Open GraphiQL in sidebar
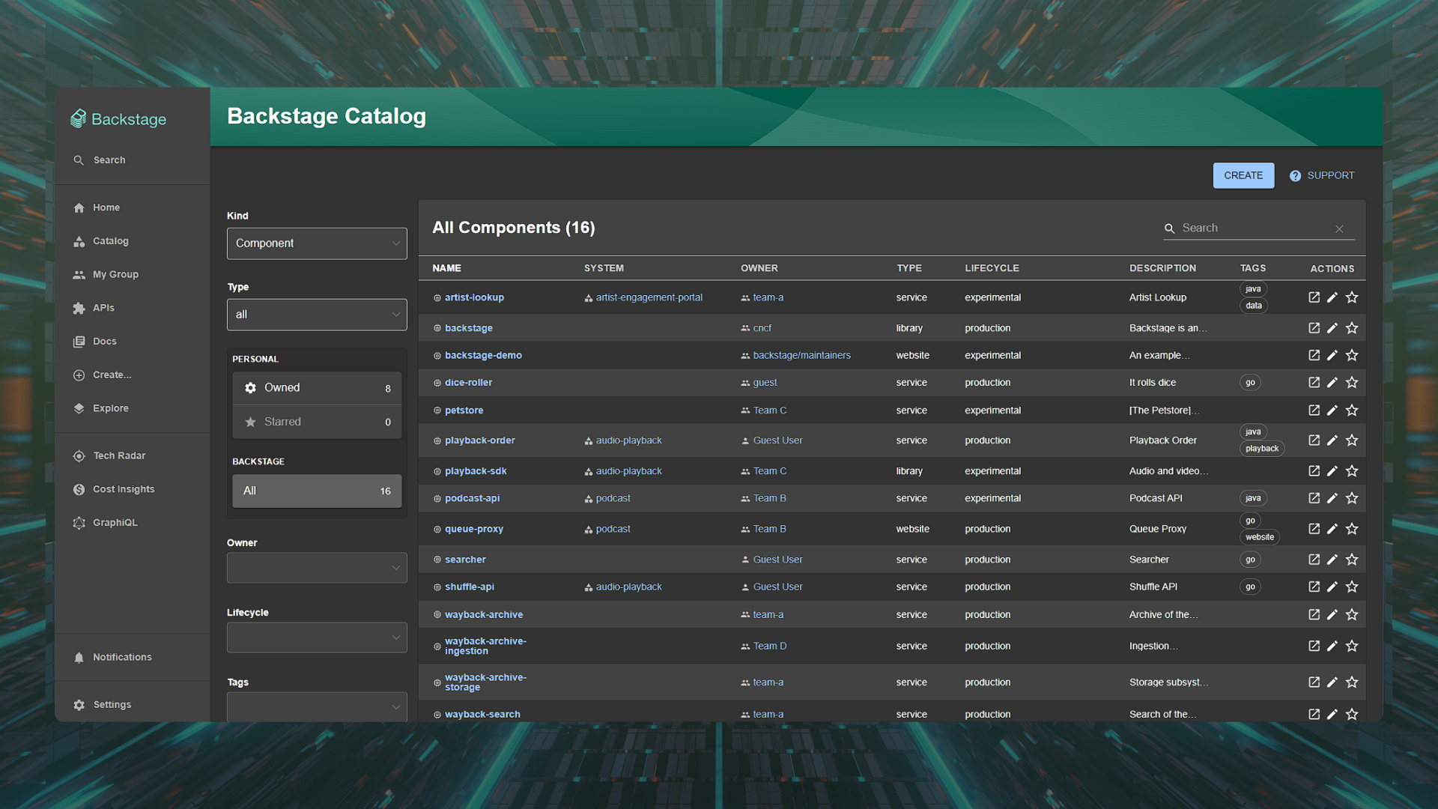This screenshot has width=1438, height=809. coord(115,523)
